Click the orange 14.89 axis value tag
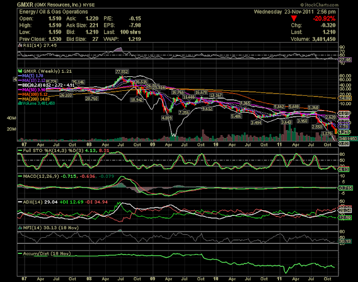The height and width of the screenshot is (282, 358). 345,99
